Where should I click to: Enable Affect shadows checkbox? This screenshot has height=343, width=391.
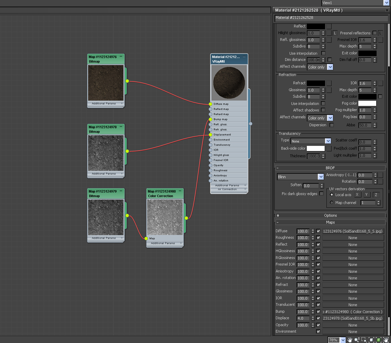(x=323, y=110)
